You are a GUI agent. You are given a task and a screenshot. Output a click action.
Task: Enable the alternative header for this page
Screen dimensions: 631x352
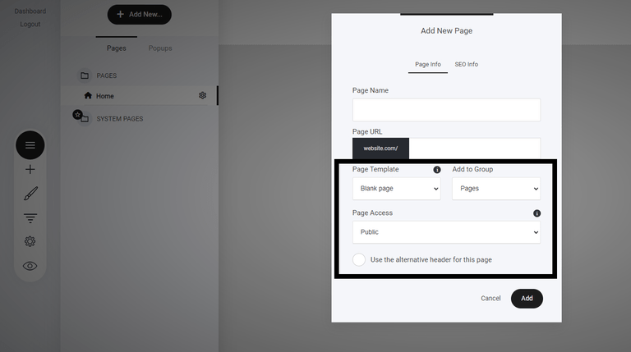[359, 259]
